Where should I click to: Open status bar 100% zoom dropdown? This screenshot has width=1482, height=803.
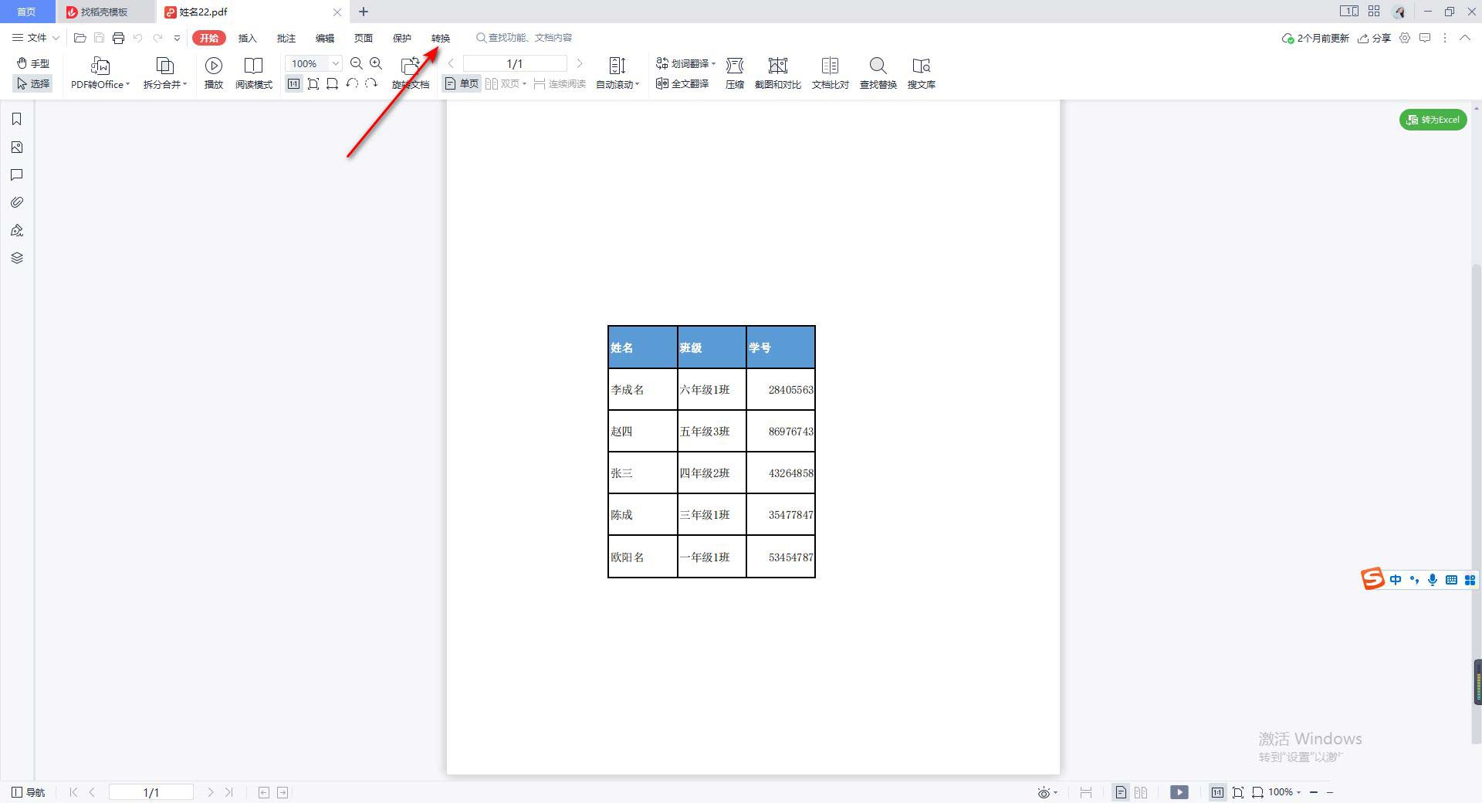[x=1284, y=792]
